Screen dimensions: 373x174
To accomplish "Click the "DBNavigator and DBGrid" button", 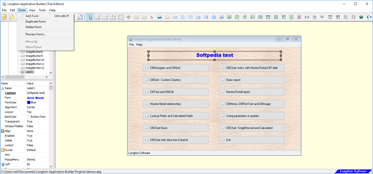I will (175, 68).
